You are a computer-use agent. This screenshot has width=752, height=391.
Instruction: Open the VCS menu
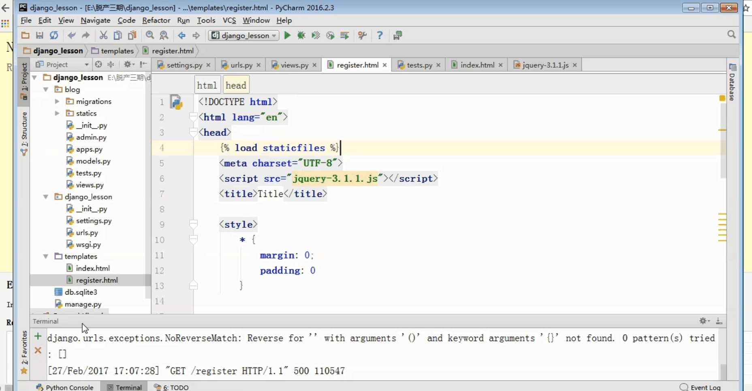point(229,20)
